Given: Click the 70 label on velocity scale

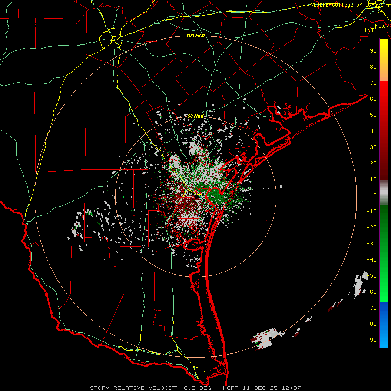Looking at the screenshot, I should pos(373,83).
